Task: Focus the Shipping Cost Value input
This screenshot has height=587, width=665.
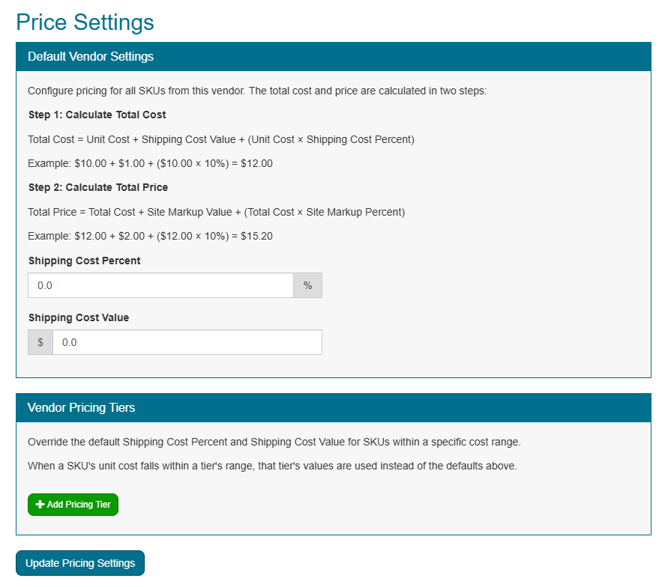Action: (x=187, y=342)
